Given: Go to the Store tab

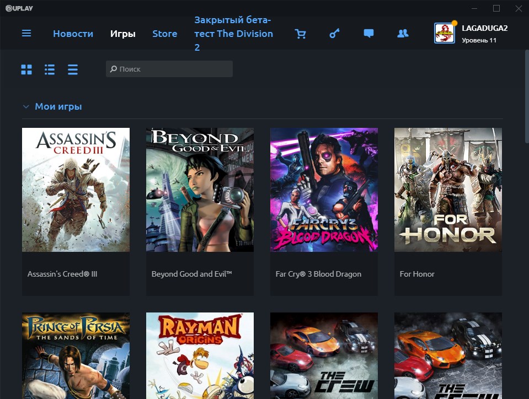Looking at the screenshot, I should pyautogui.click(x=164, y=34).
